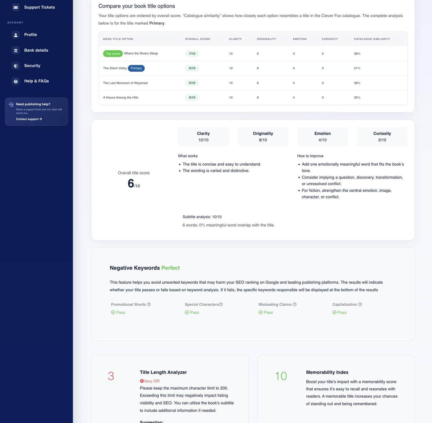Click help icon next to Capitalization
Screen dimensions: 432x423
tap(360, 304)
